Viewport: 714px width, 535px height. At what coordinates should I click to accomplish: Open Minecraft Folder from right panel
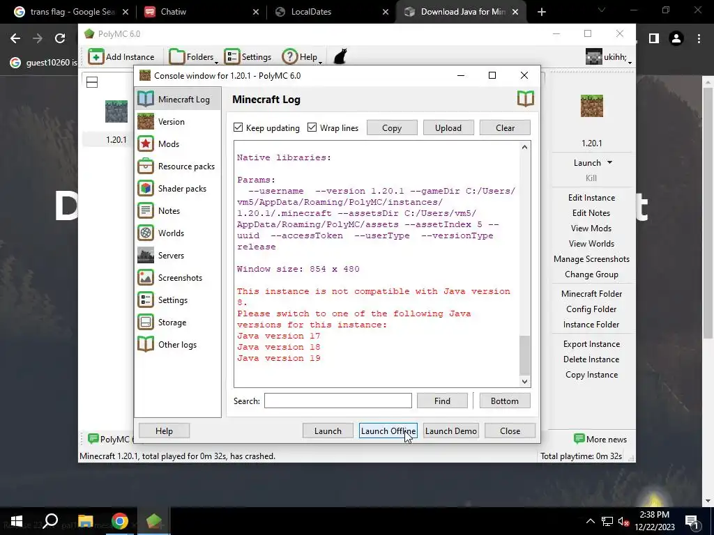click(591, 294)
